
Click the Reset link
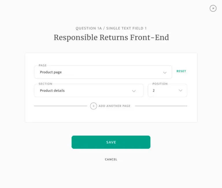pyautogui.click(x=181, y=71)
